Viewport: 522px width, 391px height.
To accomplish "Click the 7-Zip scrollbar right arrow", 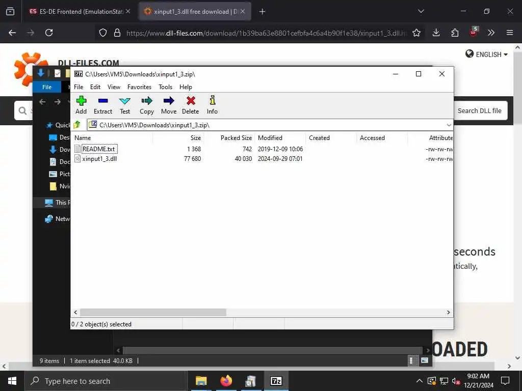I will (449, 312).
